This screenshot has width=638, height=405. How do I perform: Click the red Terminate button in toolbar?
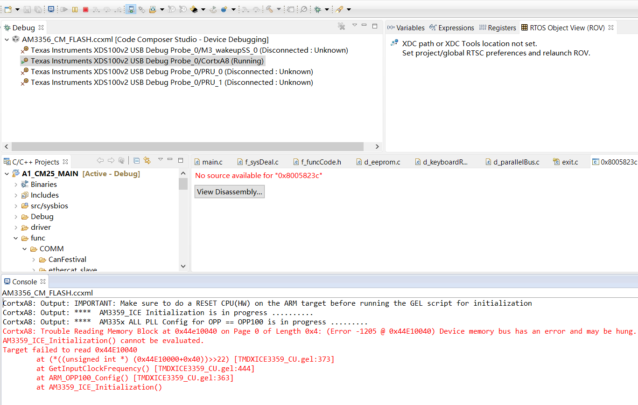[85, 9]
